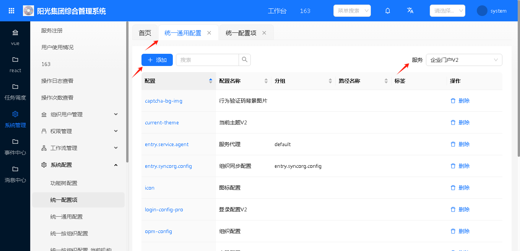The image size is (520, 251).
Task: Focus the 搜索 input field
Action: [x=207, y=60]
